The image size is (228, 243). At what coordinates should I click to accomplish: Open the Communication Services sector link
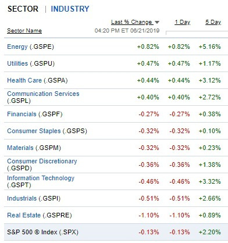click(x=43, y=94)
